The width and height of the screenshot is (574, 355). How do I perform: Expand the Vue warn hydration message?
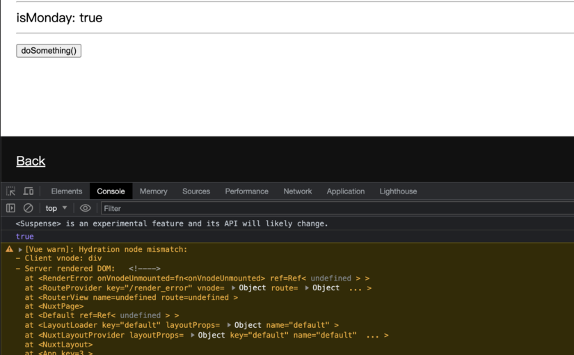click(21, 249)
